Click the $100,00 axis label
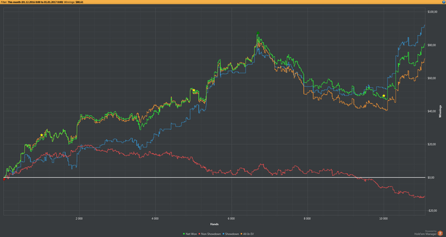Viewport: 446px width, 237px height. click(x=432, y=12)
